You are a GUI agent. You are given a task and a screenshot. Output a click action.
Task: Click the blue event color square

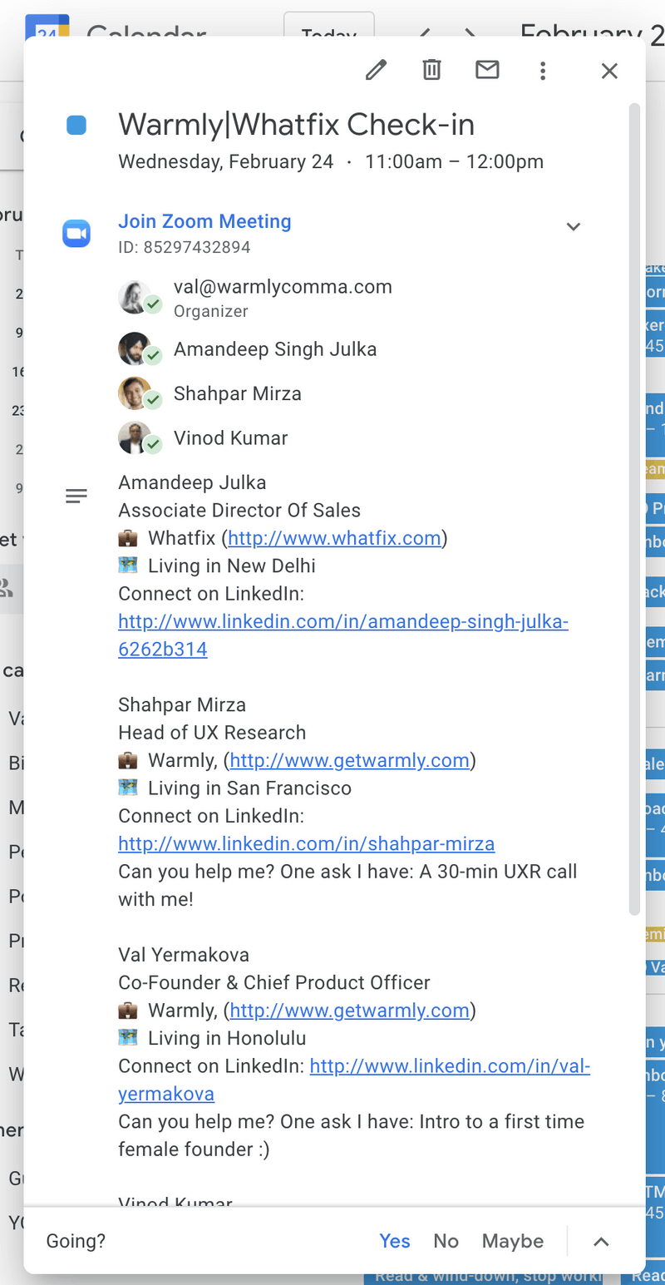(76, 123)
